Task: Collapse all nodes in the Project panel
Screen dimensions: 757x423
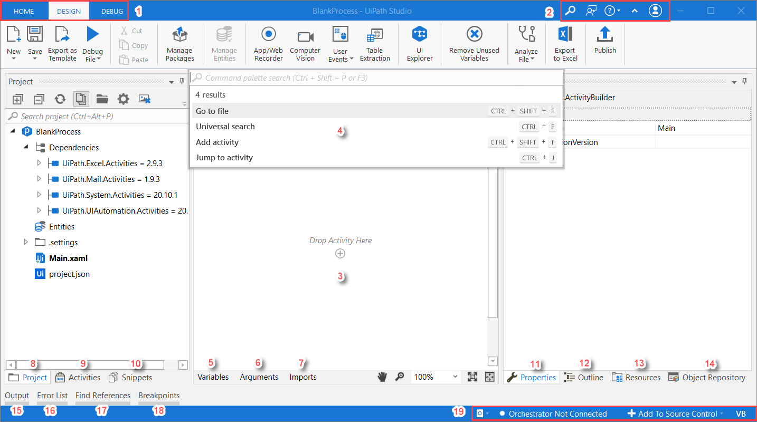Action: [x=39, y=99]
